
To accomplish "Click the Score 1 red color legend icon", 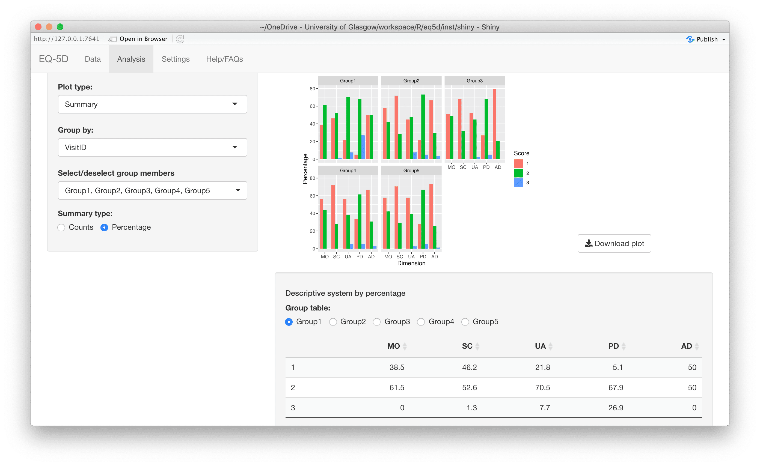I will [518, 161].
